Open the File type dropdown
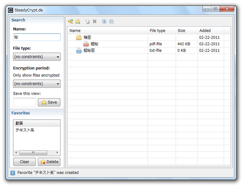243x186 pixels. pyautogui.click(x=37, y=57)
